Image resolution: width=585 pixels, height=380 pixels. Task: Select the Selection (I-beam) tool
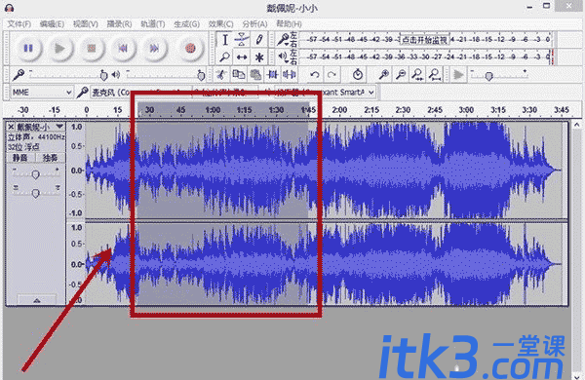point(225,40)
